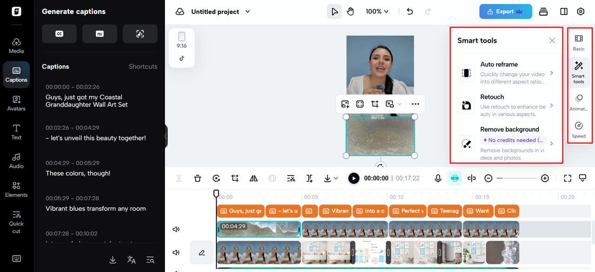
Task: Click the AI split scenes icon
Action: (x=310, y=178)
